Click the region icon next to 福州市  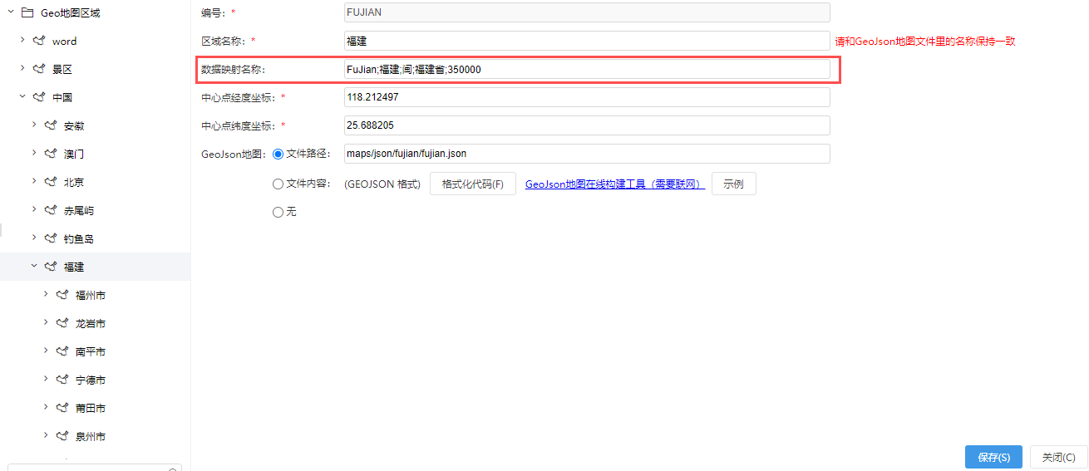[x=62, y=295]
